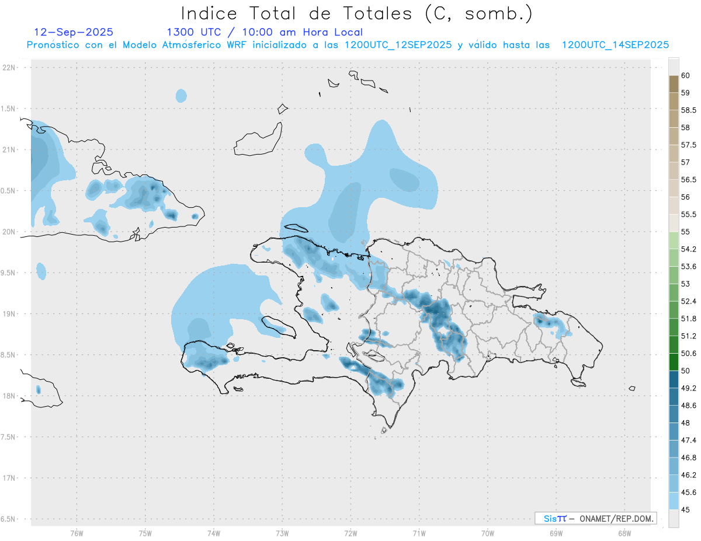Click the "6.5N" latitude axis label
Image resolution: width=701 pixels, height=541 pixels.
coord(9,519)
